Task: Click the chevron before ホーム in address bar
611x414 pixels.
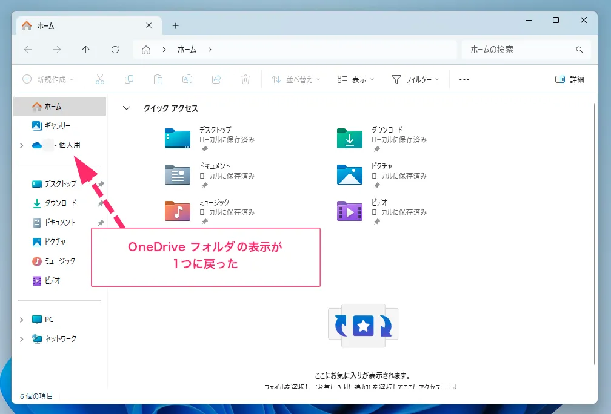Action: (164, 50)
